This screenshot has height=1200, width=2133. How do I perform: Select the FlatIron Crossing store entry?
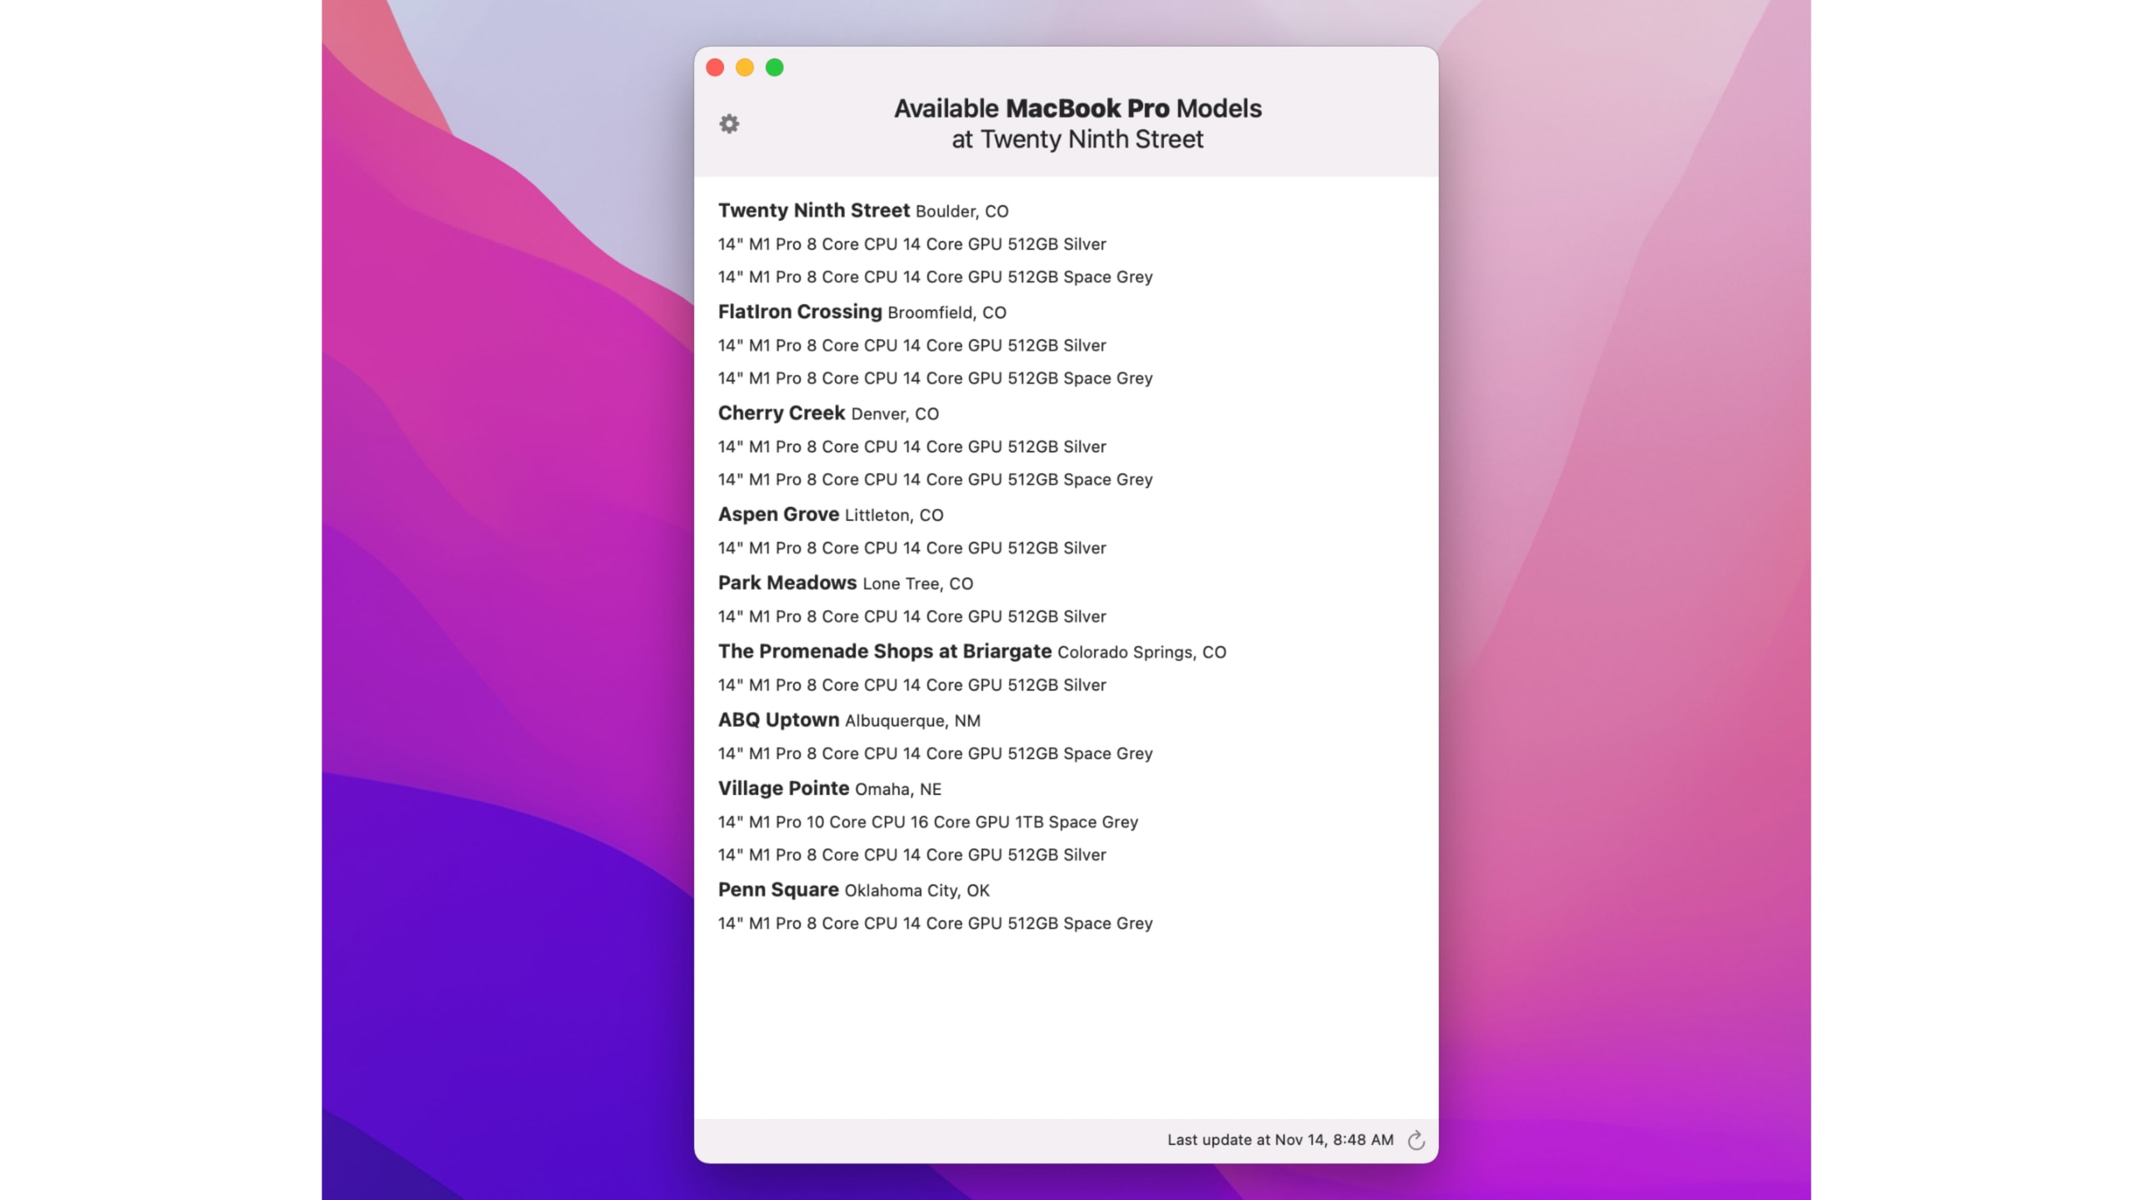(x=800, y=312)
